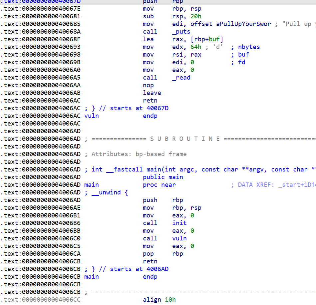This screenshot has height=305, width=316.
Task: Click the nop instruction
Action: 148,85
